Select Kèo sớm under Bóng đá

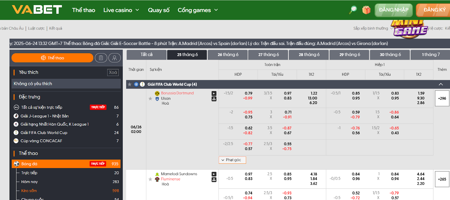coord(69,190)
